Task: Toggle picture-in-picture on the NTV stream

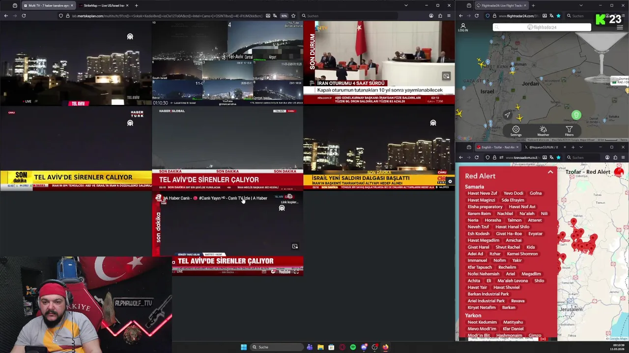Action: [446, 76]
